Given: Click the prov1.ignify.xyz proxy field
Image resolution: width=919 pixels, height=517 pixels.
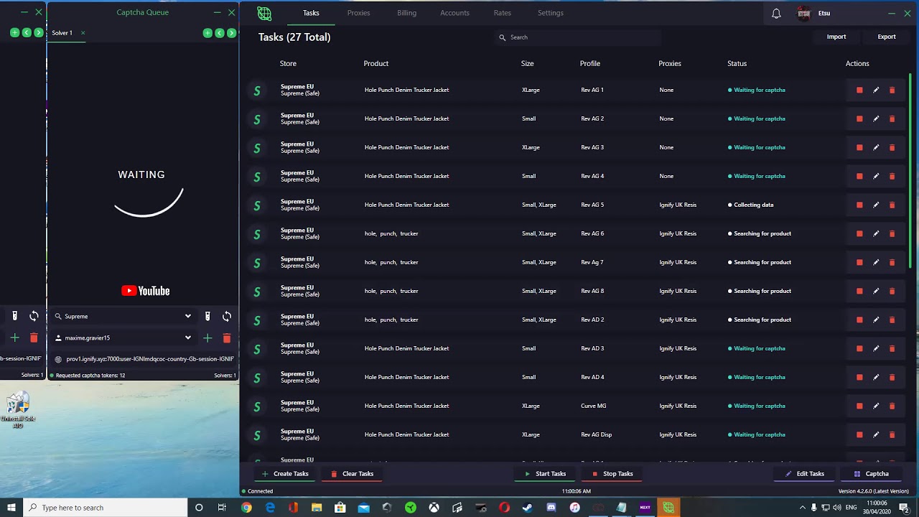Looking at the screenshot, I should click(144, 358).
